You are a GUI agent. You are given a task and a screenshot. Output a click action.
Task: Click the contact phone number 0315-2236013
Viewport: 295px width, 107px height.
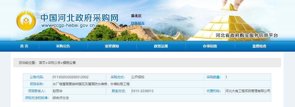click(142, 91)
